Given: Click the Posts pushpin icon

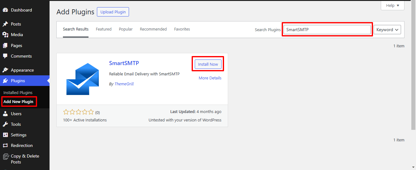Looking at the screenshot, I should pyautogui.click(x=5, y=24).
